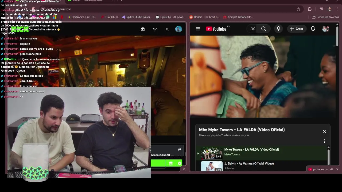Open Kick search magnifier icon
Image resolution: width=342 pixels, height=192 pixels.
tap(167, 29)
